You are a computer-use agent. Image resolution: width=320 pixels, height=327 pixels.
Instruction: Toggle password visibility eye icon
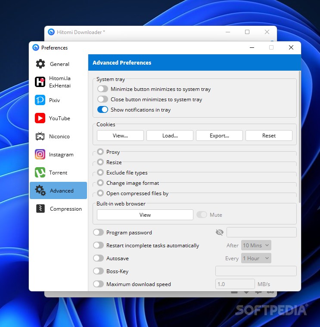point(220,232)
